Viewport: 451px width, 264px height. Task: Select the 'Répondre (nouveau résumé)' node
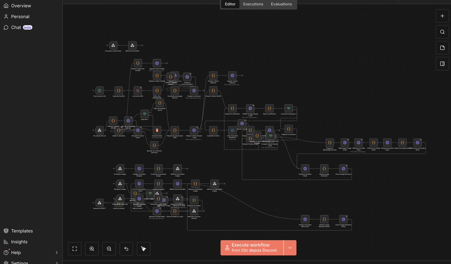point(194,211)
